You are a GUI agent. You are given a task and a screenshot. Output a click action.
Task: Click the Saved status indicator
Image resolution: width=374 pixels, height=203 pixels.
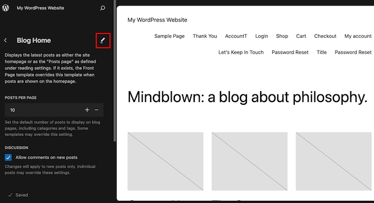click(18, 195)
